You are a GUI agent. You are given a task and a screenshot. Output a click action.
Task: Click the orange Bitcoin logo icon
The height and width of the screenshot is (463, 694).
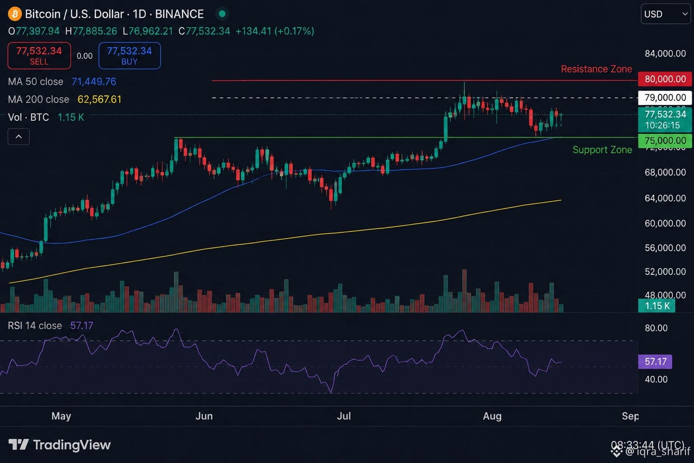[15, 14]
